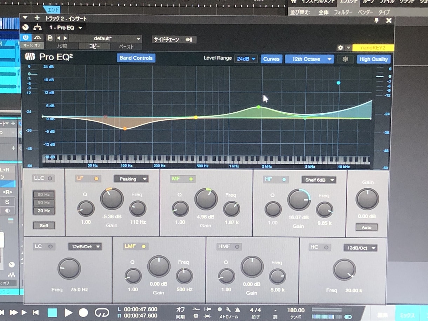The height and width of the screenshot is (321, 428).
Task: Click the output Gain knob at 0.00 dB
Action: [367, 199]
